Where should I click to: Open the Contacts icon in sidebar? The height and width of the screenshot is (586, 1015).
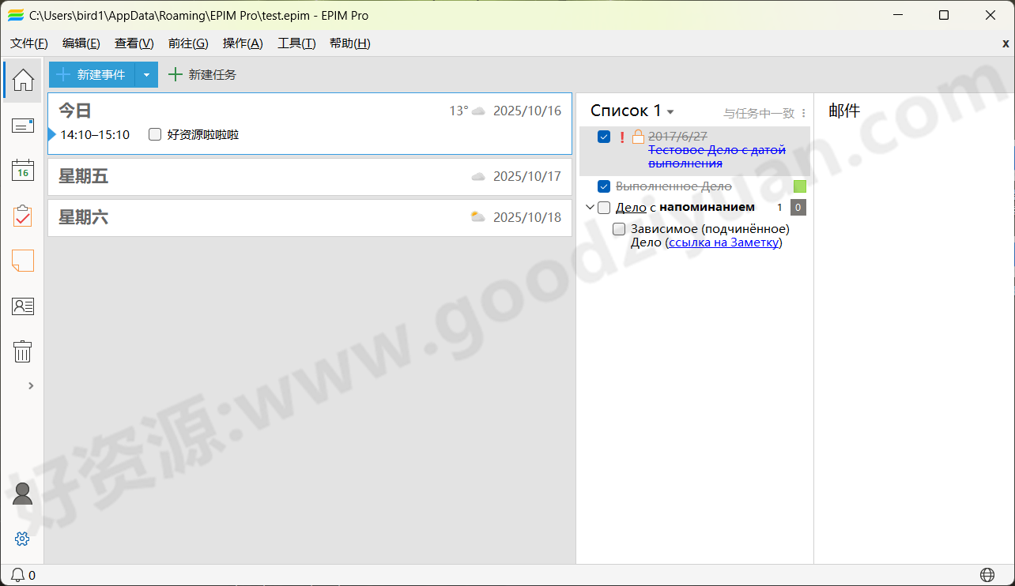pyautogui.click(x=22, y=306)
